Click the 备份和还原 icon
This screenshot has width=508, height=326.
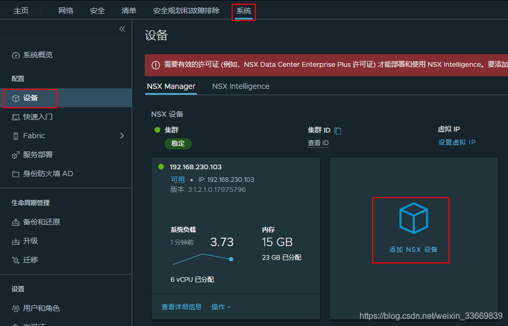(16, 222)
